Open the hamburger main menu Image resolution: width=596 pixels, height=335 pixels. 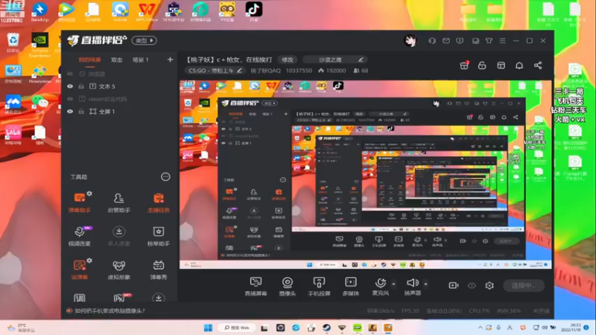click(x=502, y=41)
